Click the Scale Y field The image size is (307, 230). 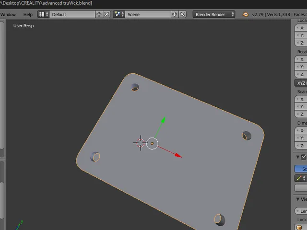point(301,106)
